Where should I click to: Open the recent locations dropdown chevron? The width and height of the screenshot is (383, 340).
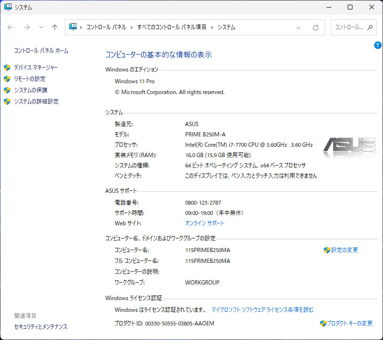pyautogui.click(x=41, y=27)
